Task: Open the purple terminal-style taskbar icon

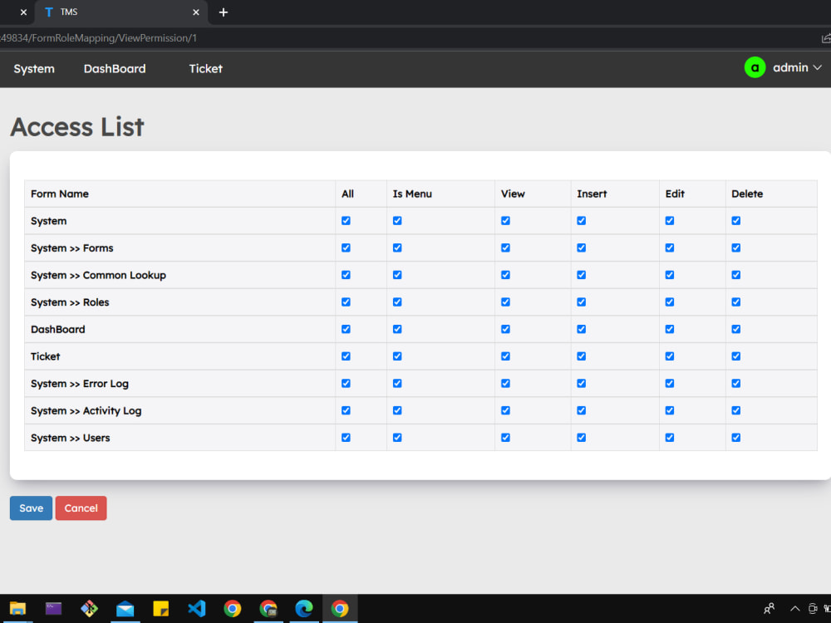Action: [x=53, y=609]
